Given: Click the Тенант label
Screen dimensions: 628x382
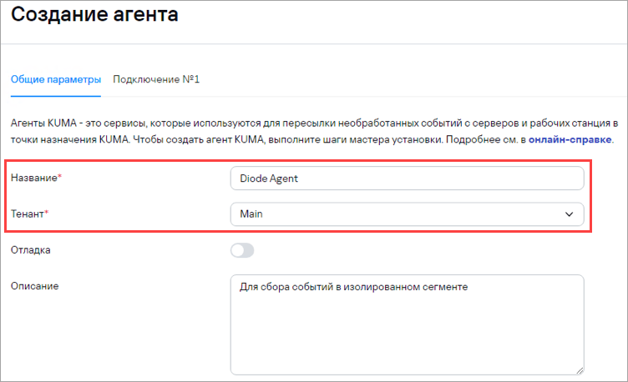Looking at the screenshot, I should (x=29, y=214).
